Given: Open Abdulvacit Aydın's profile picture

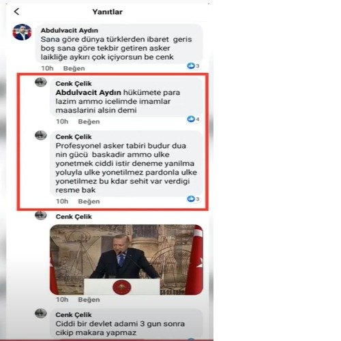Looking at the screenshot, I should click(22, 32).
